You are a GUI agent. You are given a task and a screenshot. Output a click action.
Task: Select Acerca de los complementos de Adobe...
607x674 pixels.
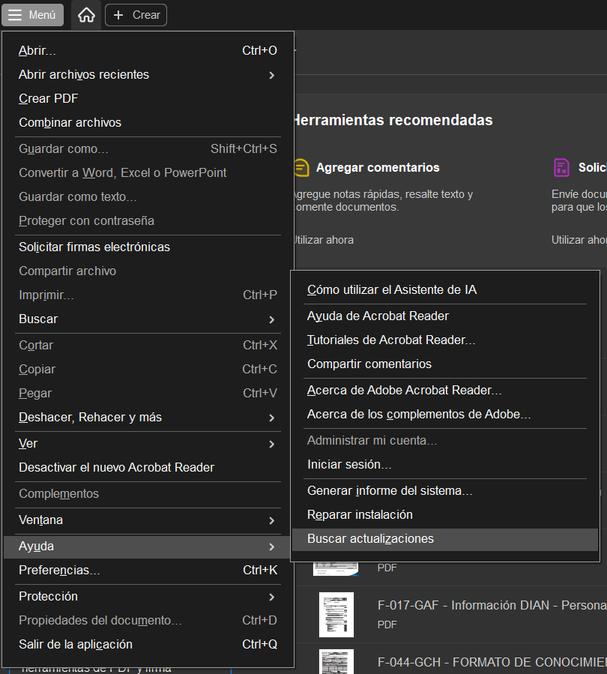pyautogui.click(x=445, y=415)
